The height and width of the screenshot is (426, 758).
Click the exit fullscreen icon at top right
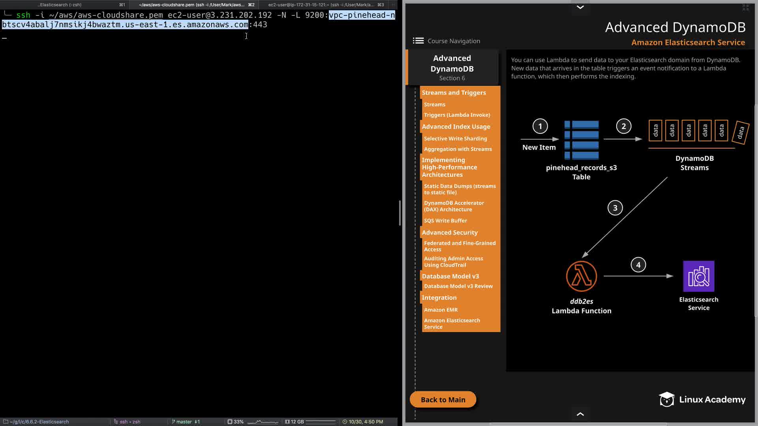(x=745, y=7)
